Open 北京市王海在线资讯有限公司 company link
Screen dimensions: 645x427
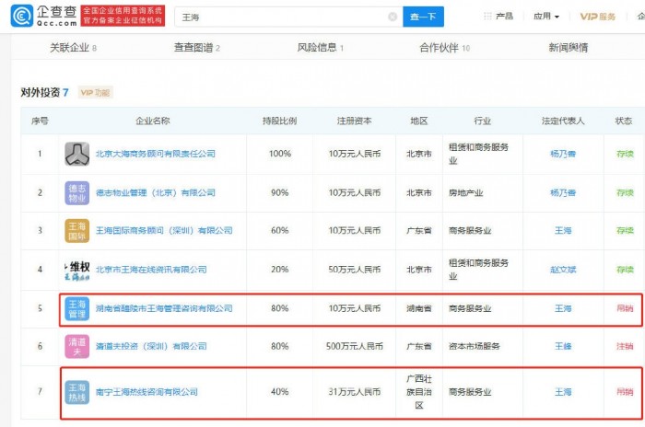(151, 270)
